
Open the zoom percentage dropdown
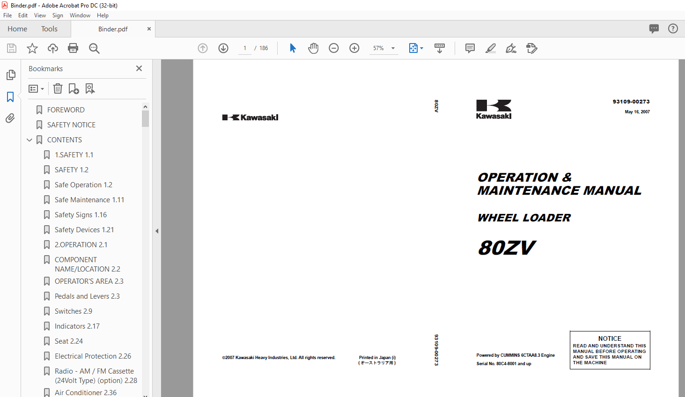point(393,48)
